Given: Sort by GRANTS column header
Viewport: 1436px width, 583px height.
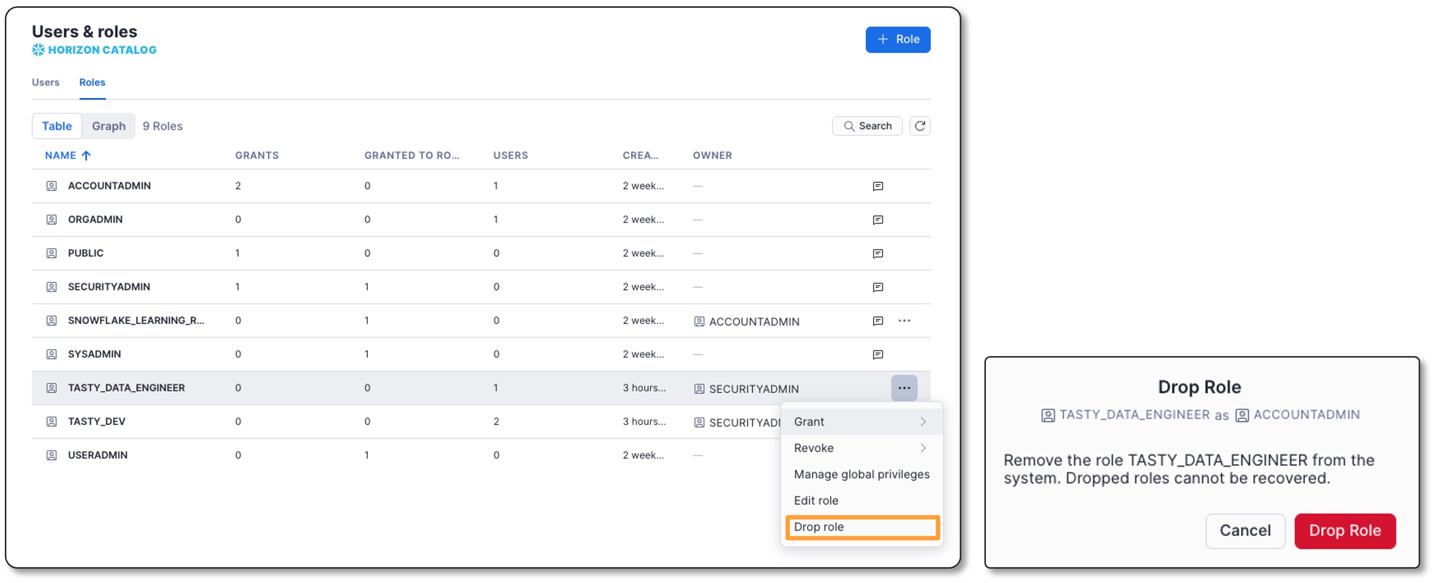Looking at the screenshot, I should click(256, 155).
